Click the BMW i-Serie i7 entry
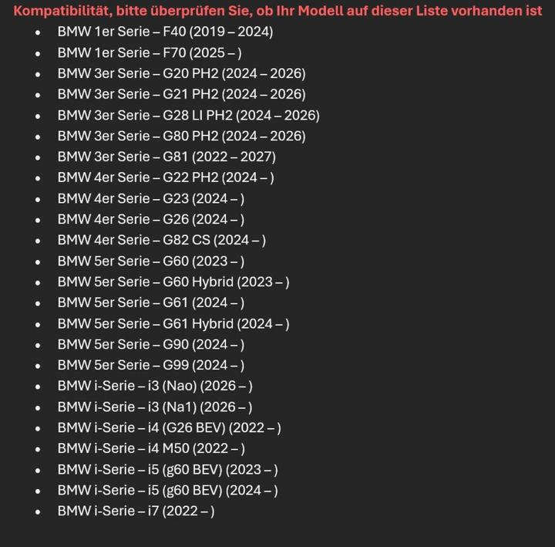 pyautogui.click(x=136, y=511)
